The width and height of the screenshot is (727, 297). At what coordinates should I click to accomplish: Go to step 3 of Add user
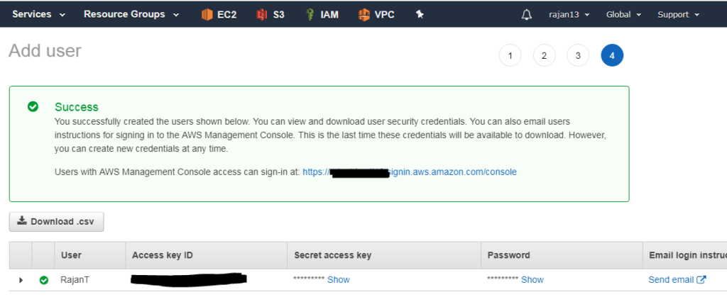pos(578,56)
